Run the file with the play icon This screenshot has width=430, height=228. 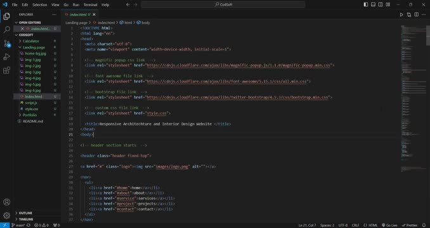[401, 15]
